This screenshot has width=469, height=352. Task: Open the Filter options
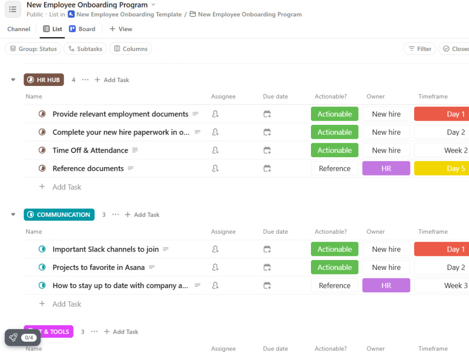pyautogui.click(x=420, y=49)
